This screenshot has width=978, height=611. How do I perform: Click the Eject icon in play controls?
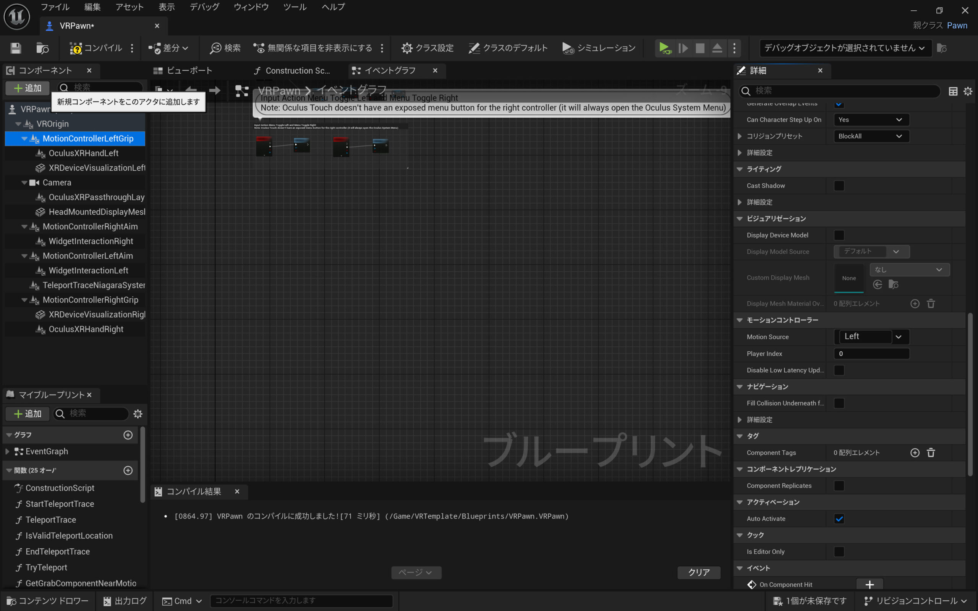click(717, 48)
